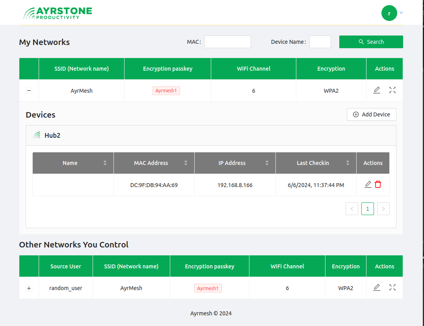Viewport: 424px width, 326px height.
Task: Click the random_user source user cell
Action: click(x=66, y=288)
